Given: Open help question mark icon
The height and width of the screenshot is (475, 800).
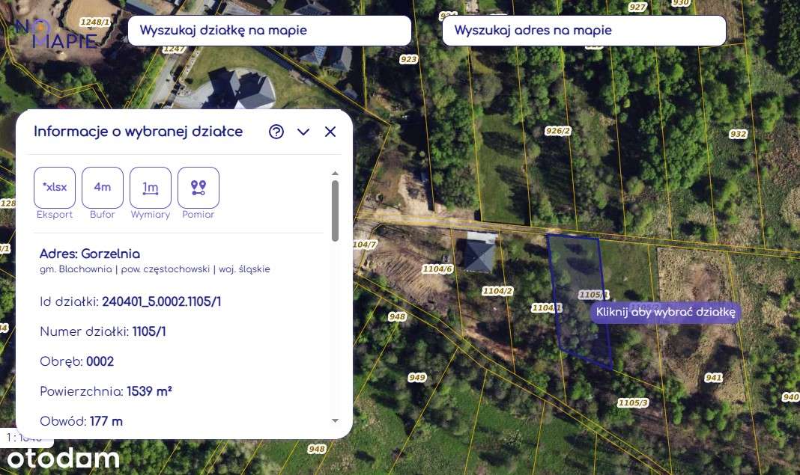Looking at the screenshot, I should point(276,132).
